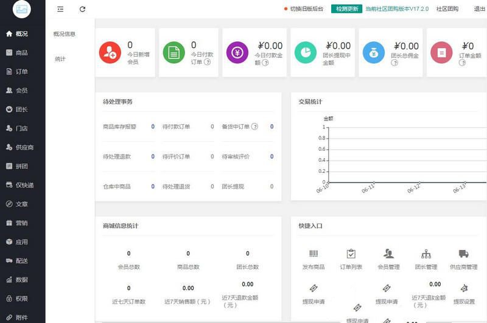Click the 06-12 point on 交易统计 chart
This screenshot has height=323, width=487.
click(x=419, y=182)
